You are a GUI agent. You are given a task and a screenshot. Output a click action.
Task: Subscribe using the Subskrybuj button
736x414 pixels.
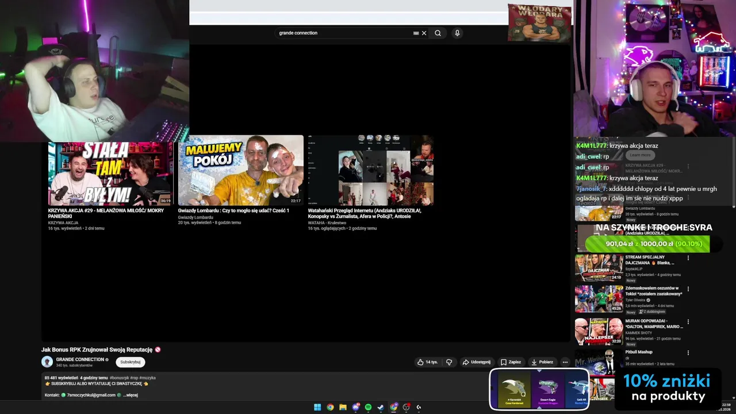click(x=131, y=362)
